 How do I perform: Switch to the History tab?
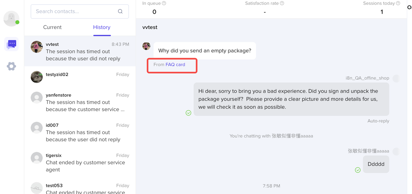click(x=102, y=27)
